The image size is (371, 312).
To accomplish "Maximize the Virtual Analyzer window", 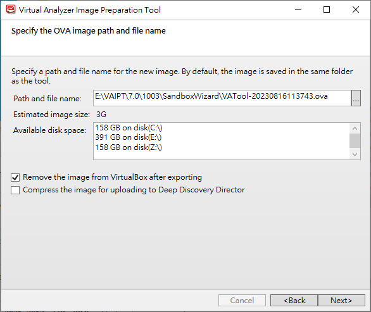I will coord(327,9).
